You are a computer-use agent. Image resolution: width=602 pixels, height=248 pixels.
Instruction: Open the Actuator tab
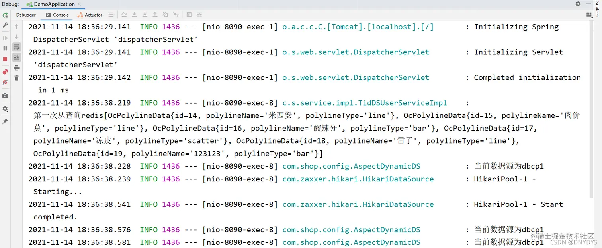coord(90,15)
